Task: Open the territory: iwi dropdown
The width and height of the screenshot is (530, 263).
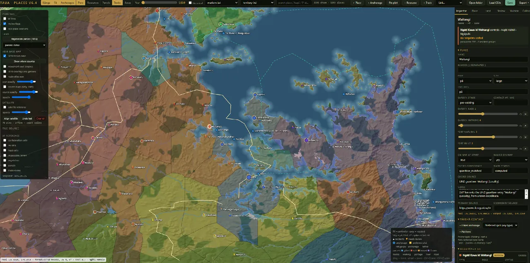Action: [258, 2]
